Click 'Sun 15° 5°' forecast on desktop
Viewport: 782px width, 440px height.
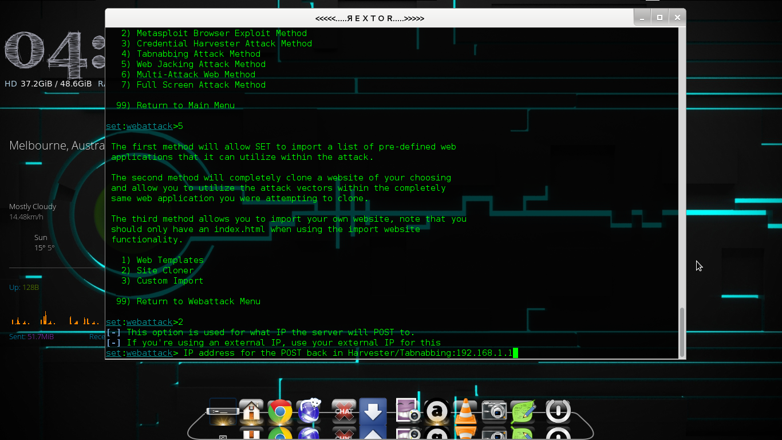click(x=44, y=242)
